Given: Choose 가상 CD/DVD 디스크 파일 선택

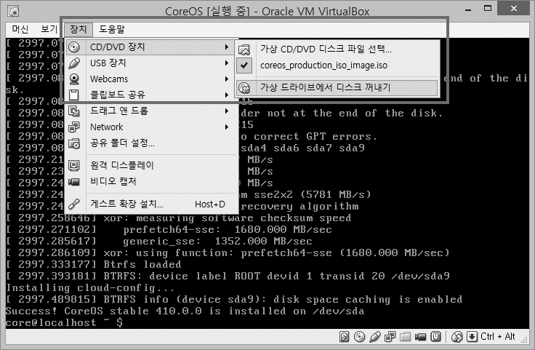Looking at the screenshot, I should point(326,49).
